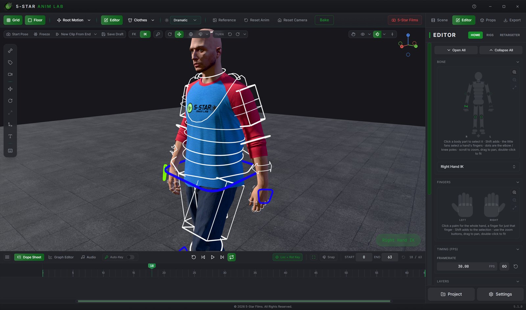Collapse the Fingers section
The height and width of the screenshot is (310, 526).
518,182
